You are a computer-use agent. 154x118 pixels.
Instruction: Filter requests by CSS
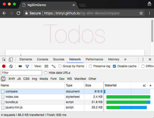click(x=26, y=79)
